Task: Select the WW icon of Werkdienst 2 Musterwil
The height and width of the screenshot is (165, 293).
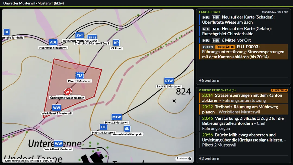Action: (x=56, y=108)
